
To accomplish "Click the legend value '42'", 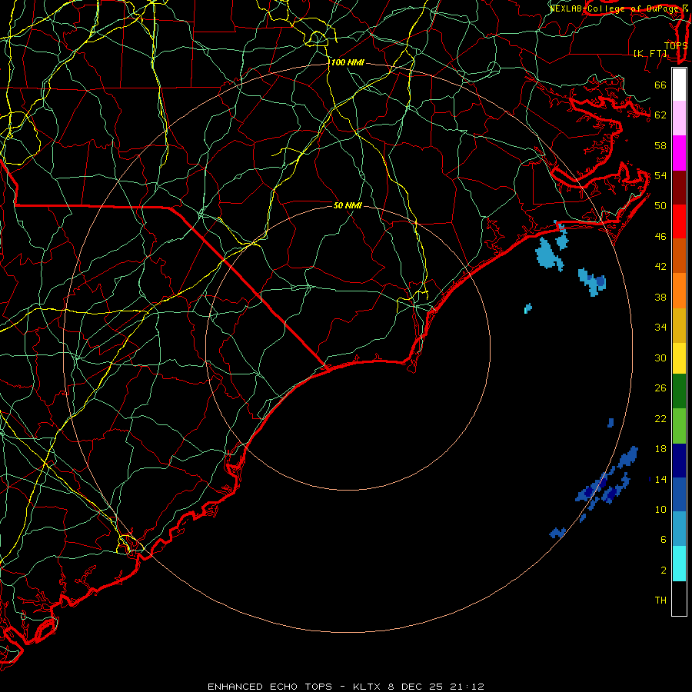I will click(660, 267).
